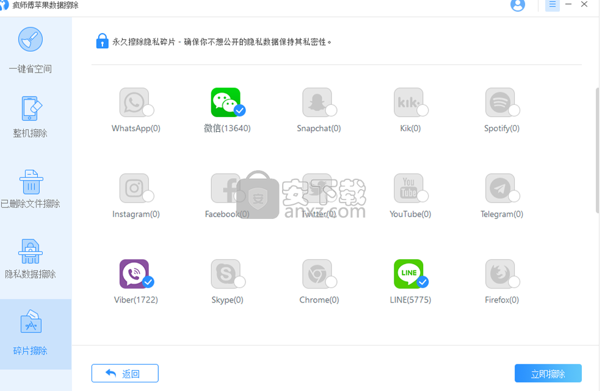Click the Chrome app icon

pyautogui.click(x=317, y=274)
